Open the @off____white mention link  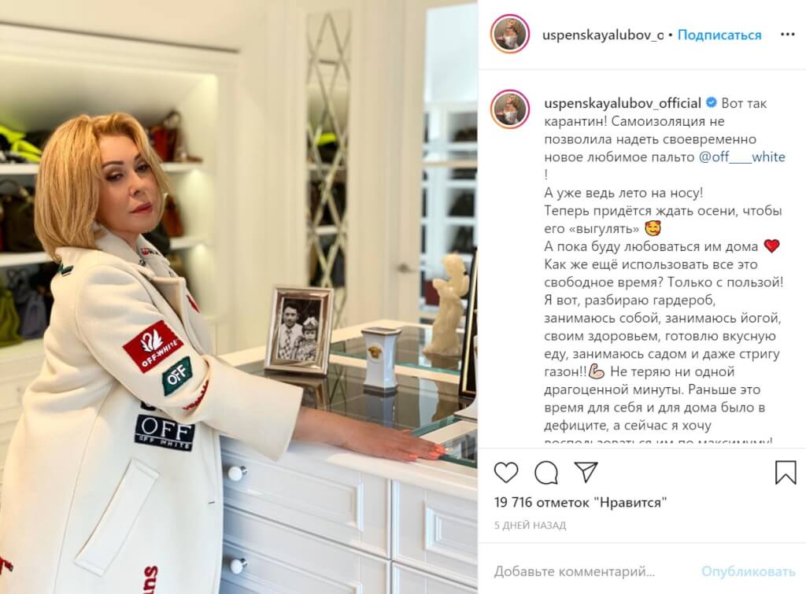click(741, 157)
